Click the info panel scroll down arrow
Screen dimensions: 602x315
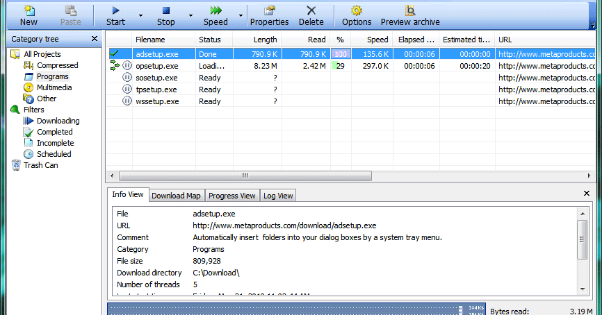(x=583, y=289)
